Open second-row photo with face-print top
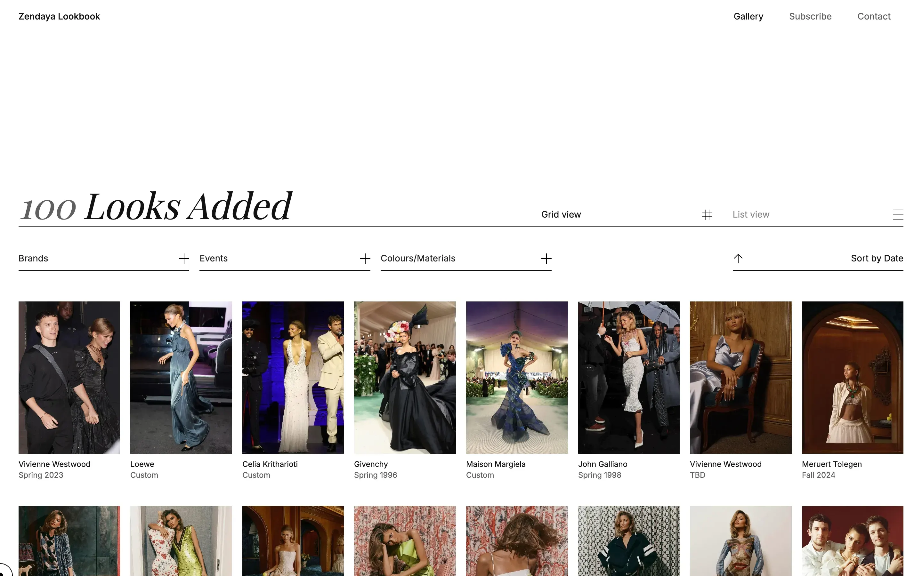Viewport: 922px width, 576px height. pyautogui.click(x=740, y=541)
